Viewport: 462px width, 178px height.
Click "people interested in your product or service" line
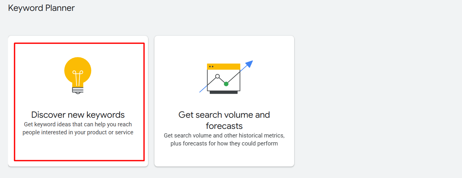[x=78, y=132]
